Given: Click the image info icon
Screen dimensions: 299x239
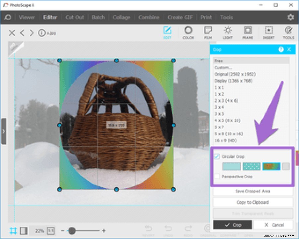Looking at the screenshot, I should (x=41, y=33).
